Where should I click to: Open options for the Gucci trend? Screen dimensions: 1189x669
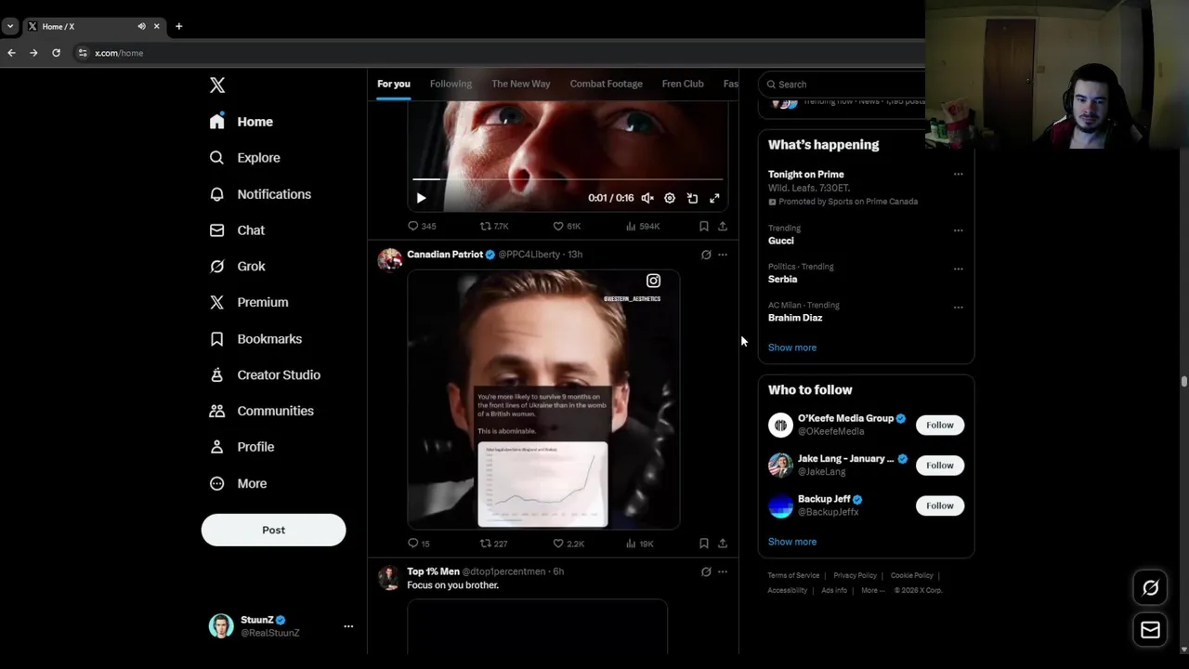click(x=958, y=230)
